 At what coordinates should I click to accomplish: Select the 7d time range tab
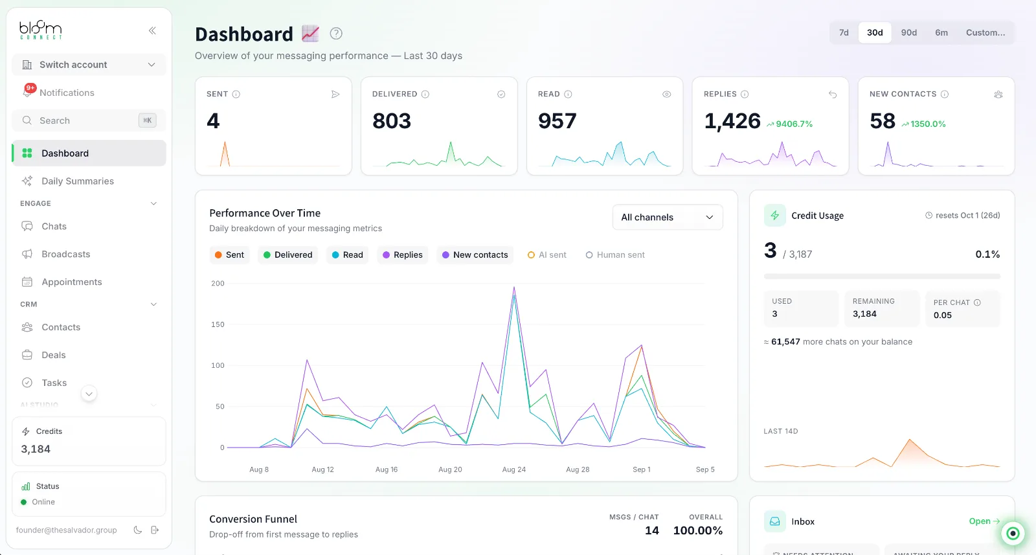(844, 33)
